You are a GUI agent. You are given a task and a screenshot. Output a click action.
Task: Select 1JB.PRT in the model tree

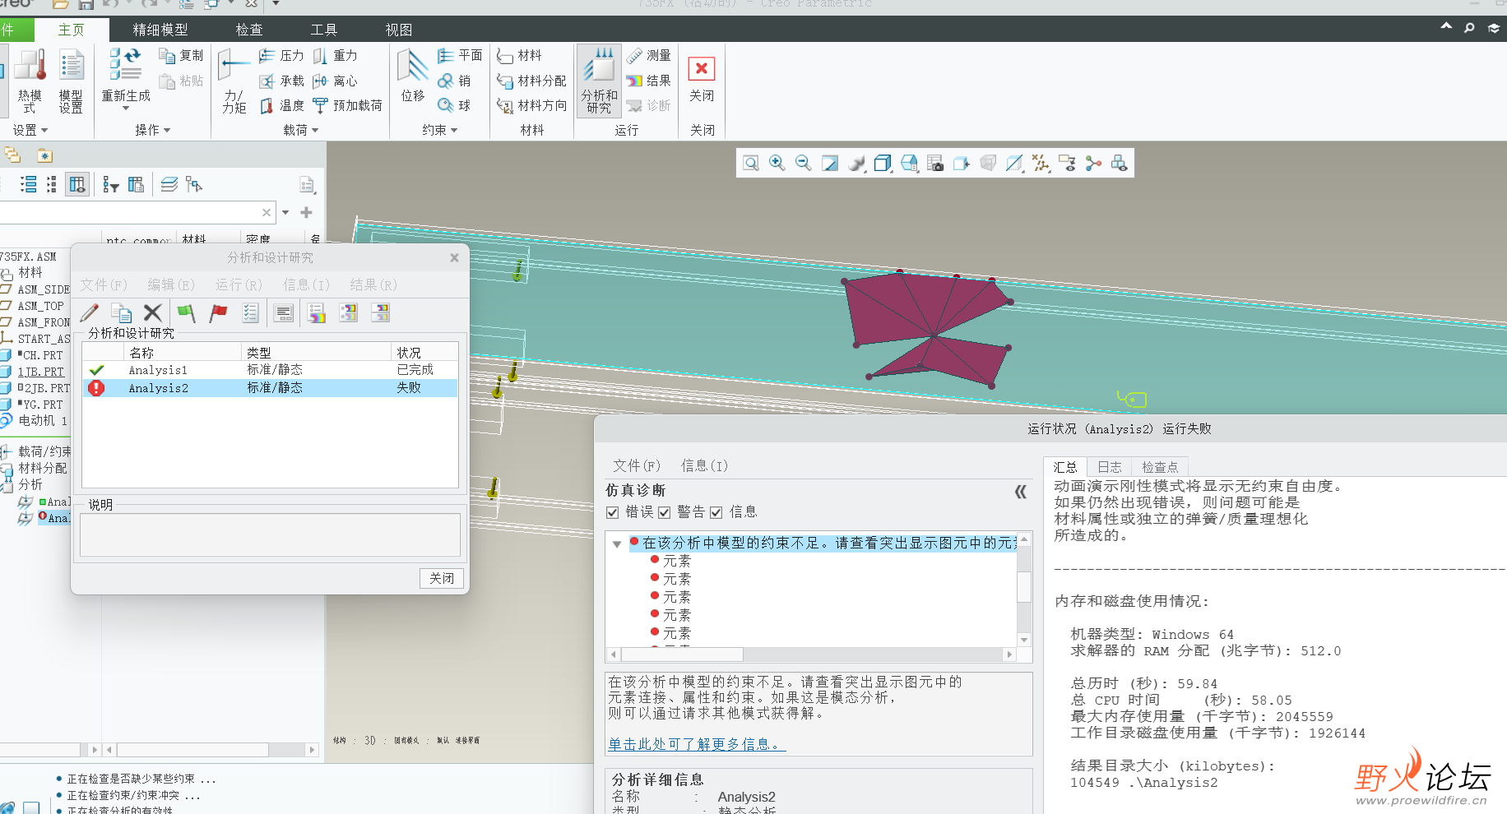click(40, 372)
